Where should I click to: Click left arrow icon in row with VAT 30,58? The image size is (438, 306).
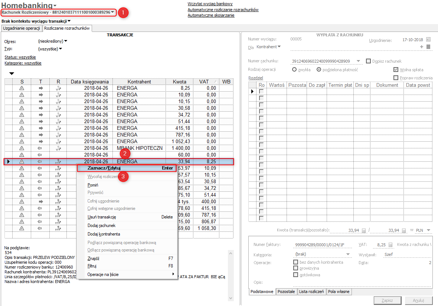pos(40,182)
